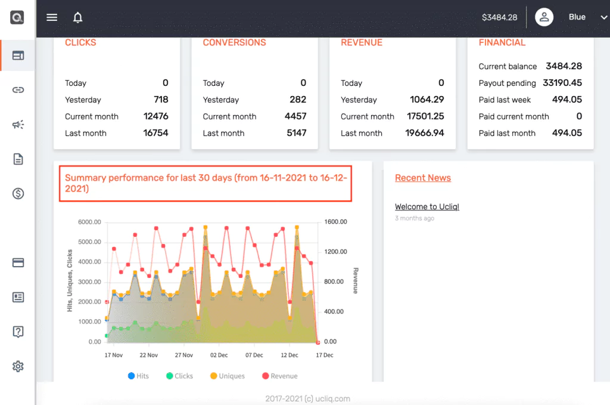Click the Ucliq logo icon

tap(17, 17)
